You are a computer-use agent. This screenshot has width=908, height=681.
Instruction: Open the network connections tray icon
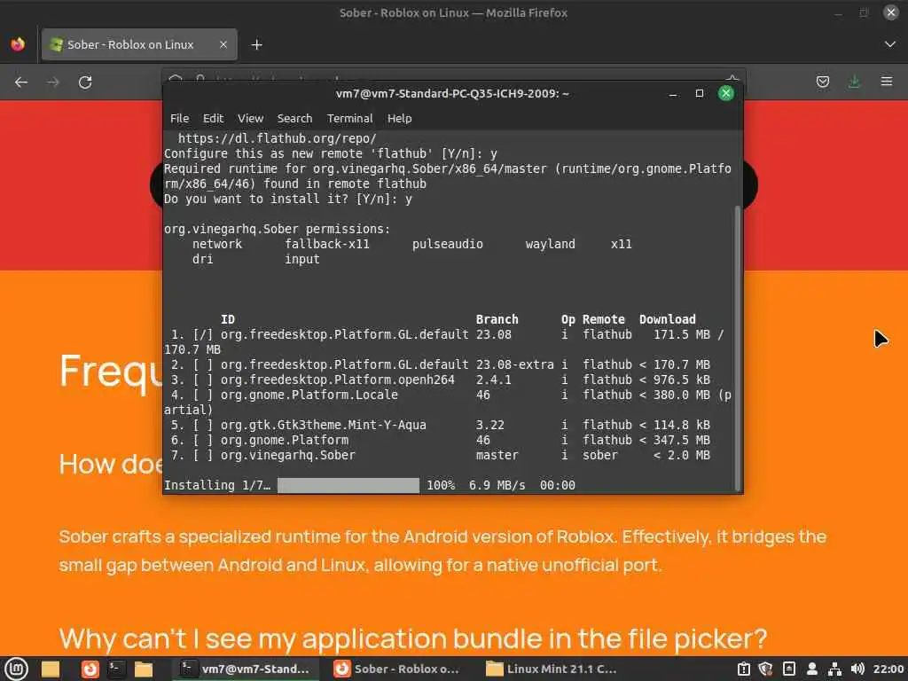click(834, 669)
